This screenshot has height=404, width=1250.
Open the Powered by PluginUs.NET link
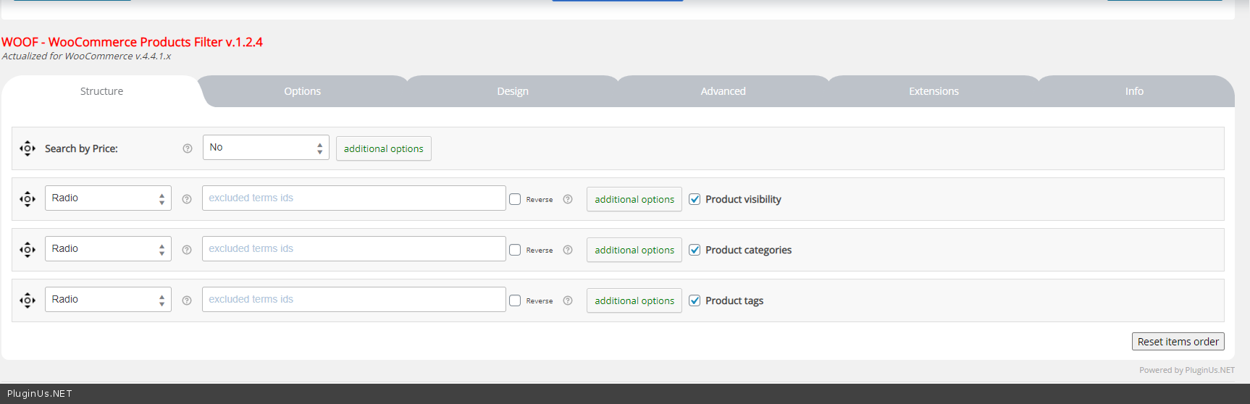point(1186,370)
